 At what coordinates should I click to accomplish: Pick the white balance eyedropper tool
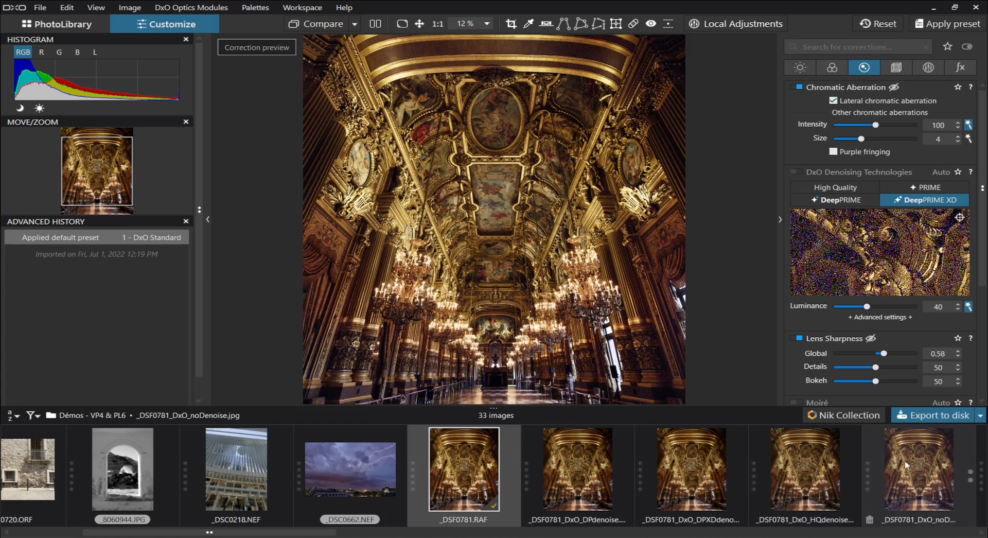pyautogui.click(x=528, y=24)
